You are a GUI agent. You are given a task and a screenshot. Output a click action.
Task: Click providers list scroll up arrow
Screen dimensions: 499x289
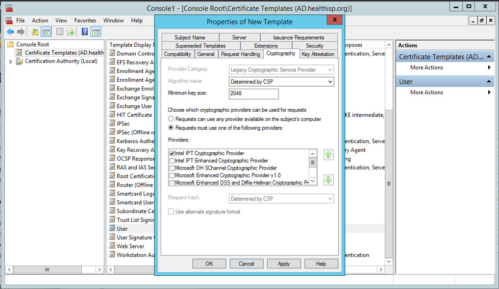[313, 153]
